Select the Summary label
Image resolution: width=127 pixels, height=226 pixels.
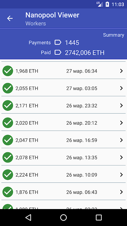(113, 35)
